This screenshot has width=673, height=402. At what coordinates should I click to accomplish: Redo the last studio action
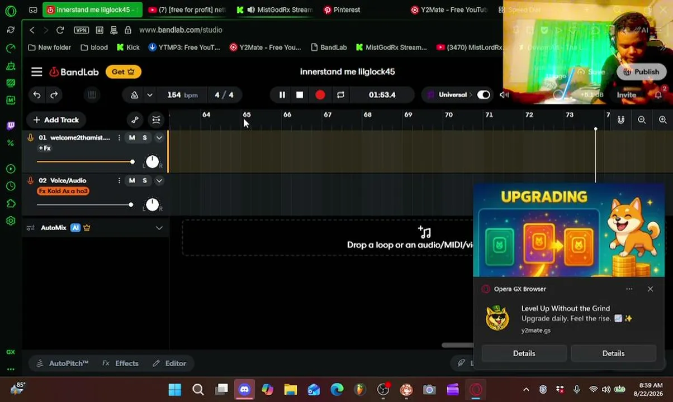click(54, 95)
